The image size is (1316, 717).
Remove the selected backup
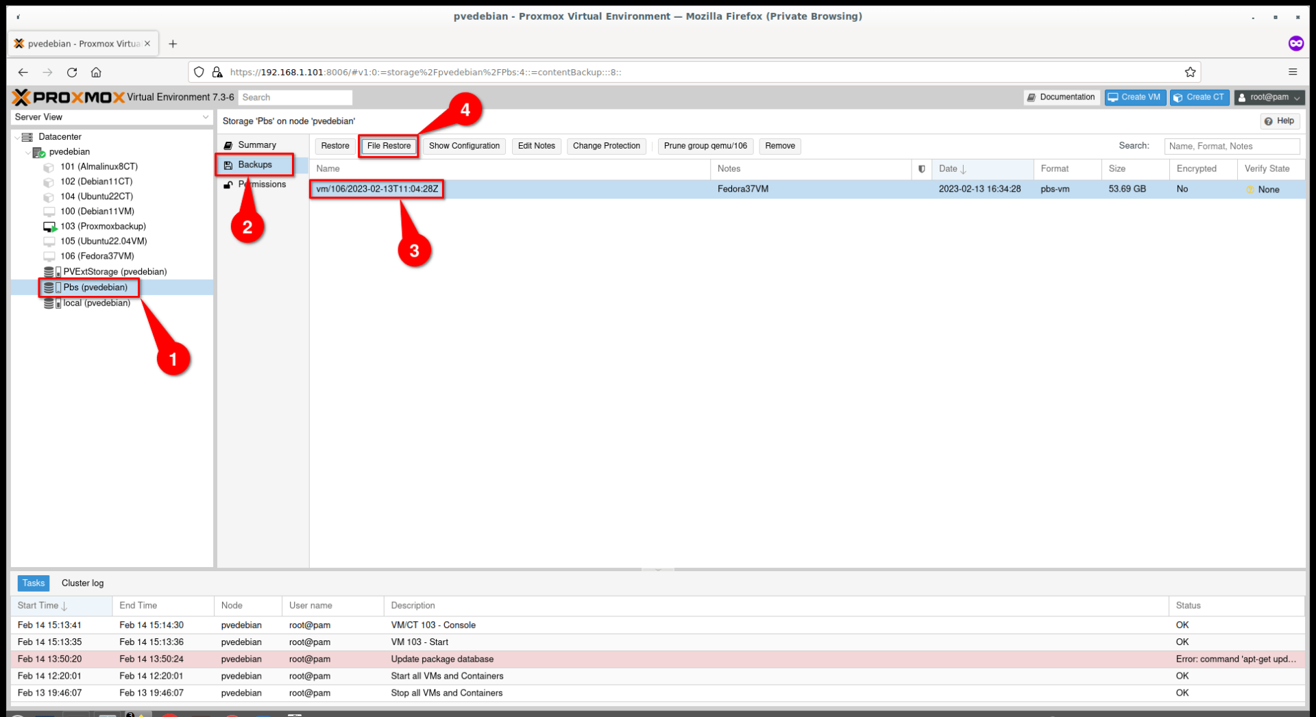[780, 146]
